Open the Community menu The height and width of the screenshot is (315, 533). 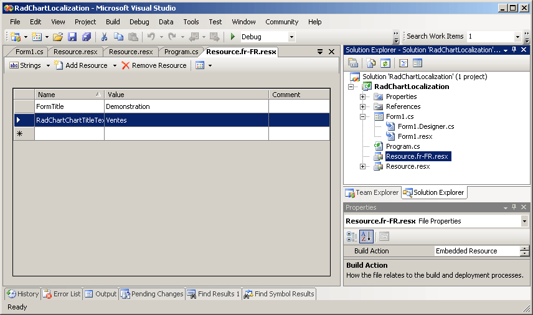282,22
